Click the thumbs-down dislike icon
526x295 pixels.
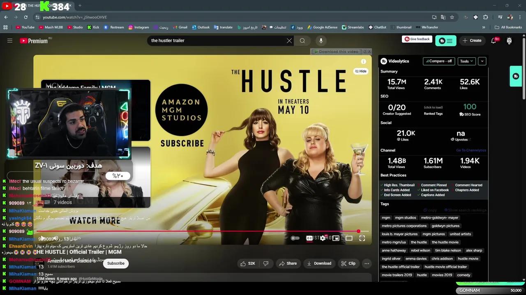coord(266,263)
